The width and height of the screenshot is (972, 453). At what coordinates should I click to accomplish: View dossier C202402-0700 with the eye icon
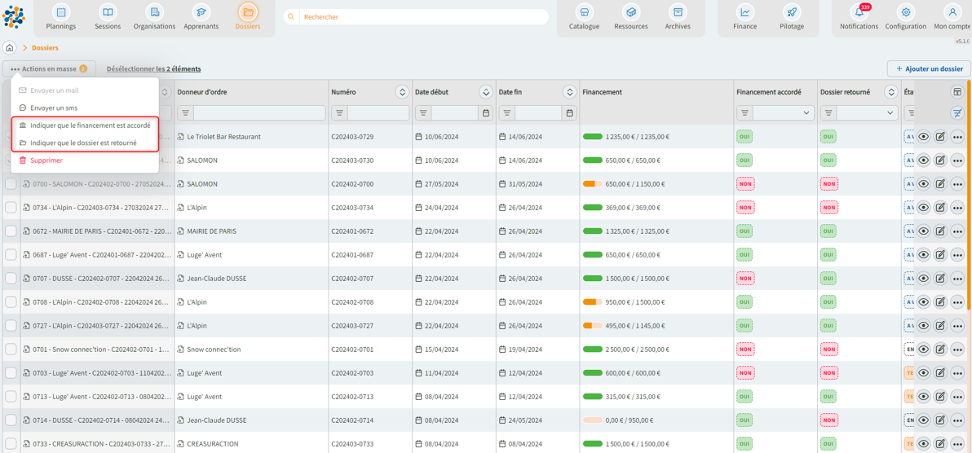point(924,184)
